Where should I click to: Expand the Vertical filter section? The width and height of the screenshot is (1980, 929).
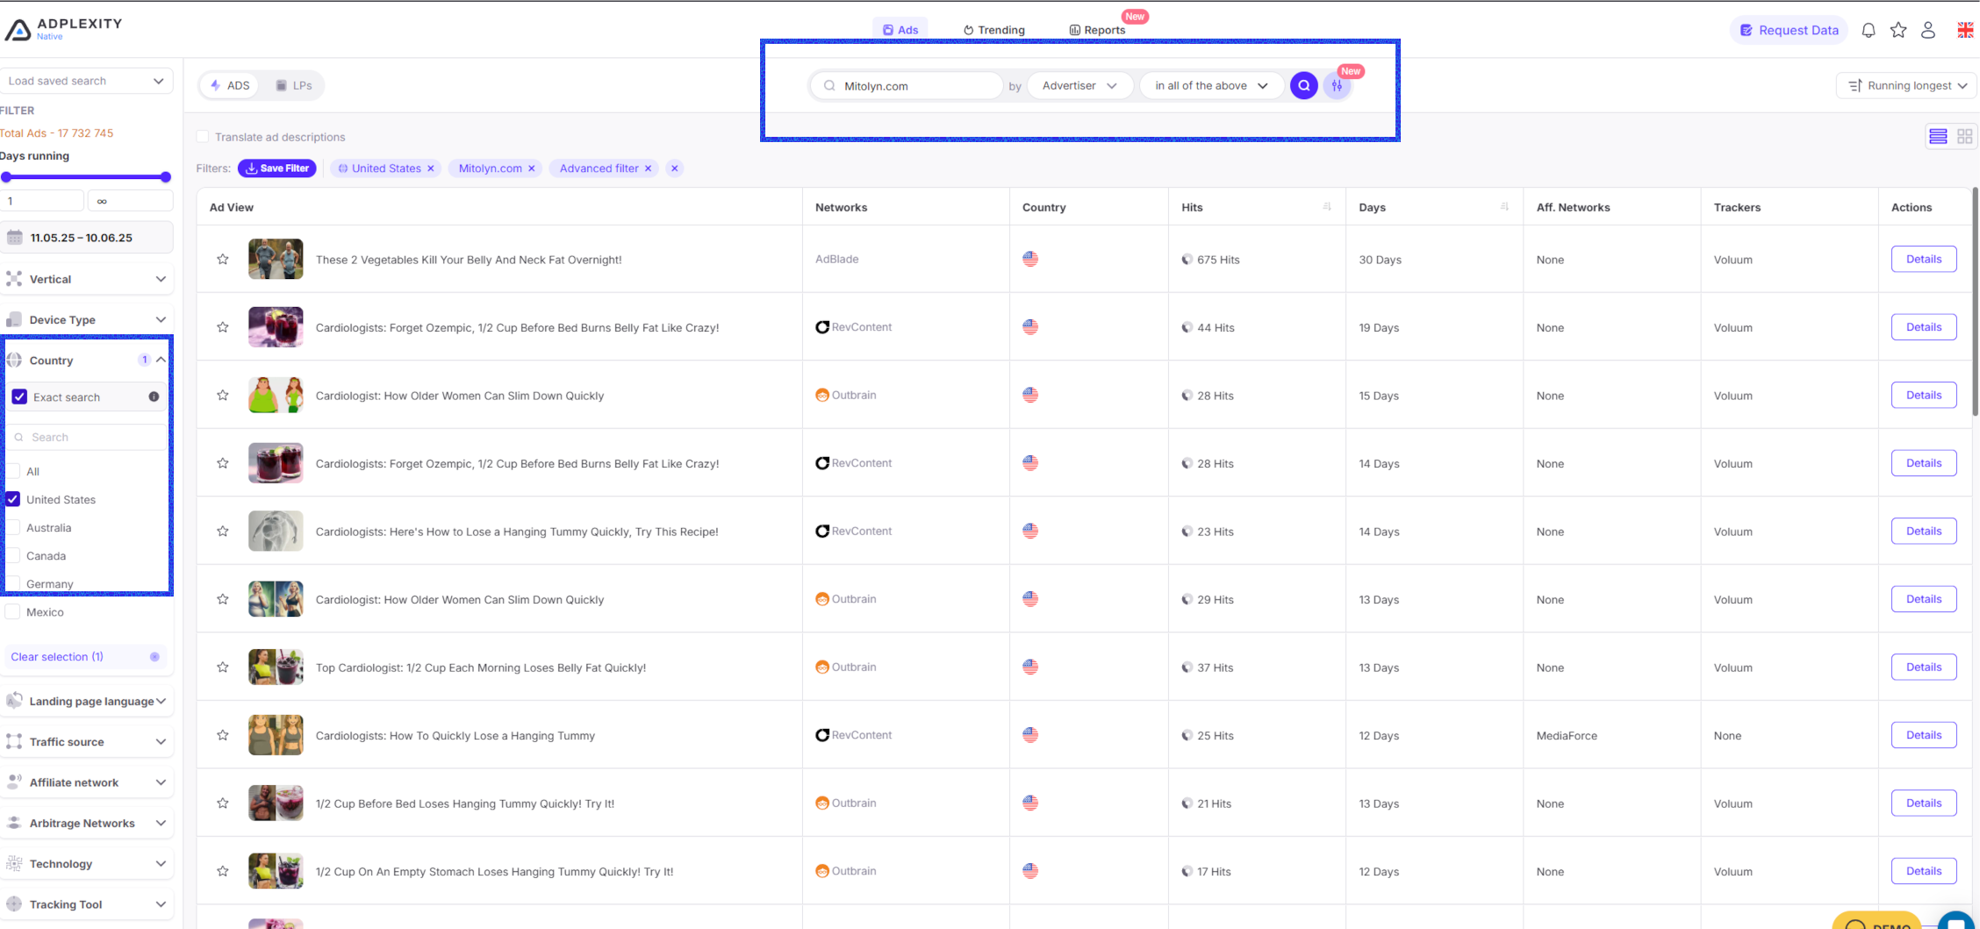(87, 279)
